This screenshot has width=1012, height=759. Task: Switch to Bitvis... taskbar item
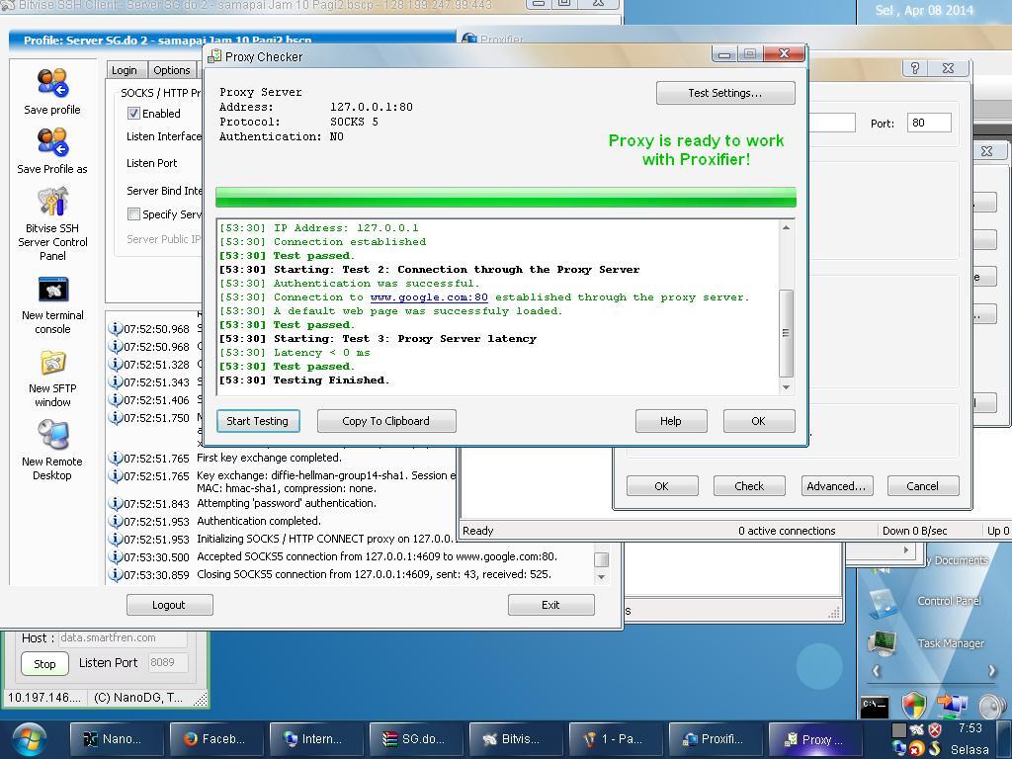(x=516, y=739)
